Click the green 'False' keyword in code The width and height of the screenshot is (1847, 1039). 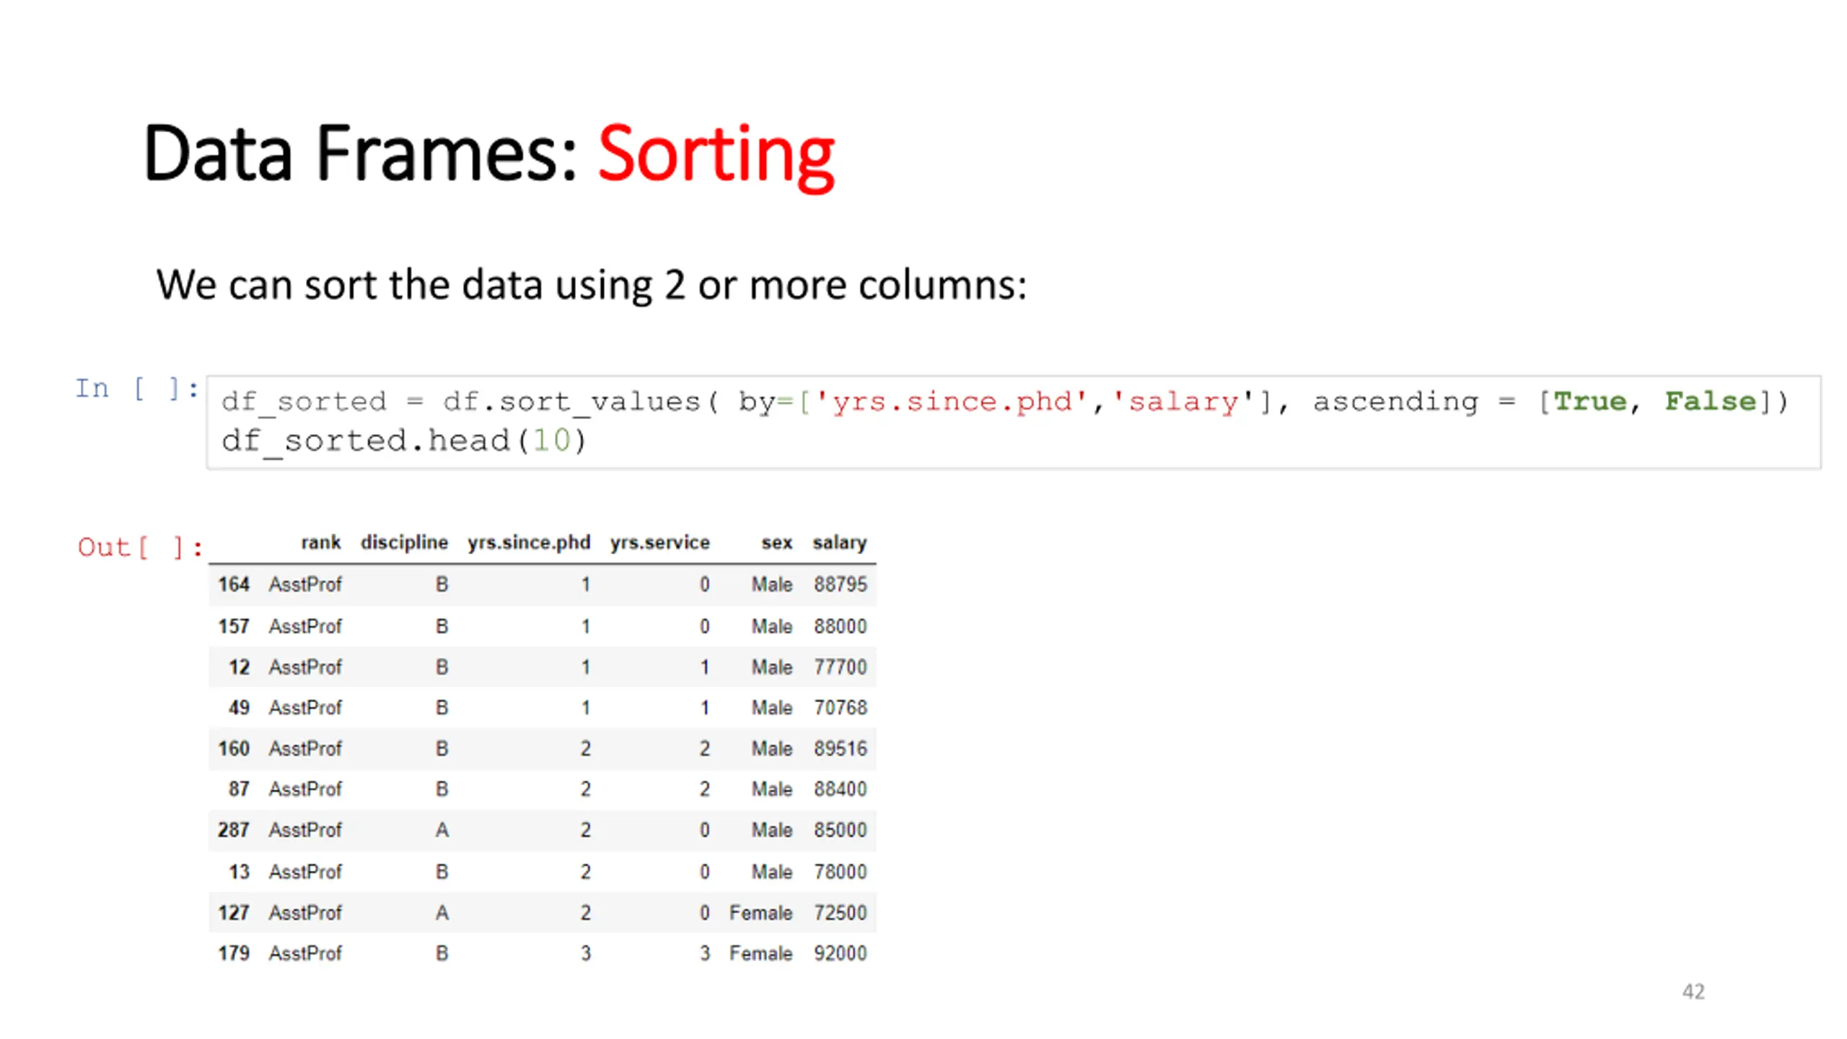coord(1711,401)
